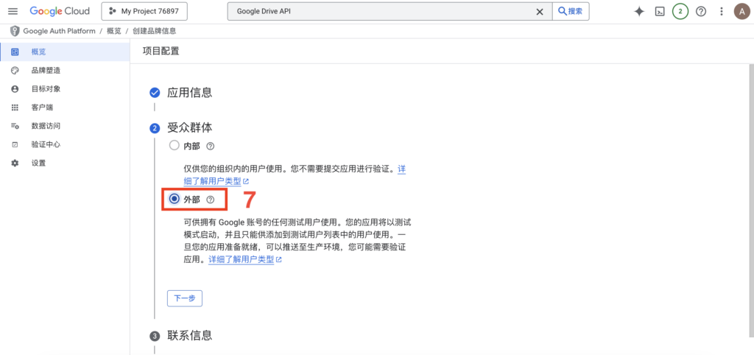Image resolution: width=754 pixels, height=355 pixels.
Task: Go to 品牌塑造 in sidebar
Action: [x=46, y=71]
